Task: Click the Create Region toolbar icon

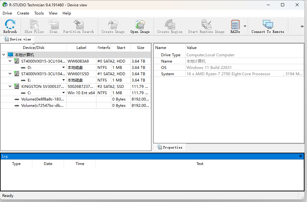Action: (170, 26)
